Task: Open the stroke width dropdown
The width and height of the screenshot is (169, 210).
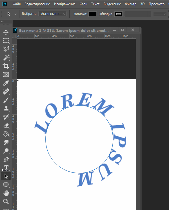Action: tap(149, 14)
